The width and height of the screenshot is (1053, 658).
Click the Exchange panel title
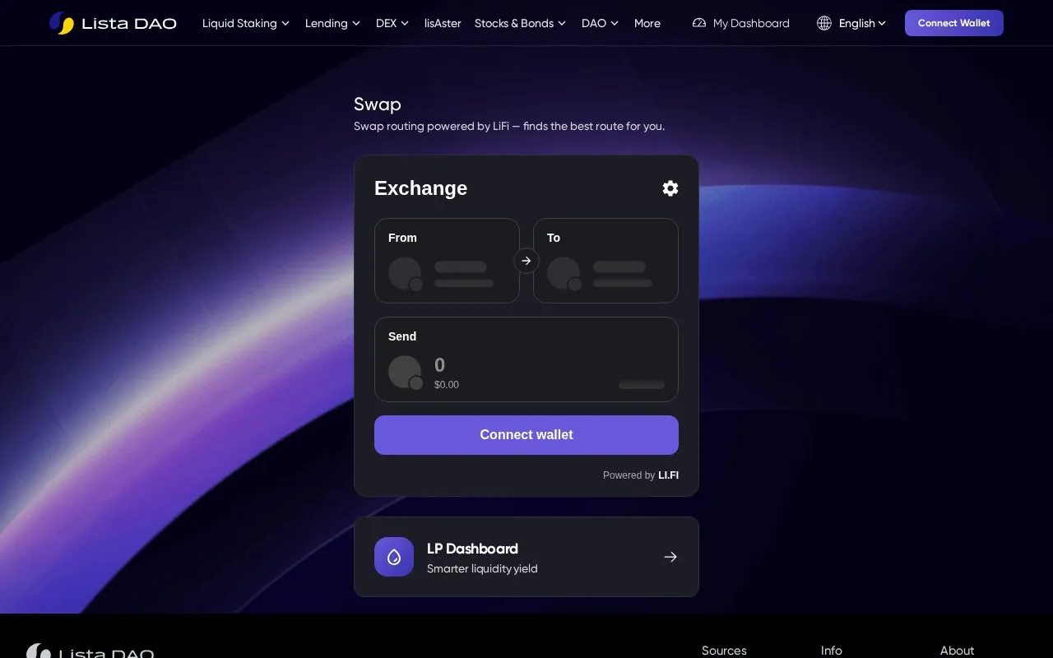420,188
